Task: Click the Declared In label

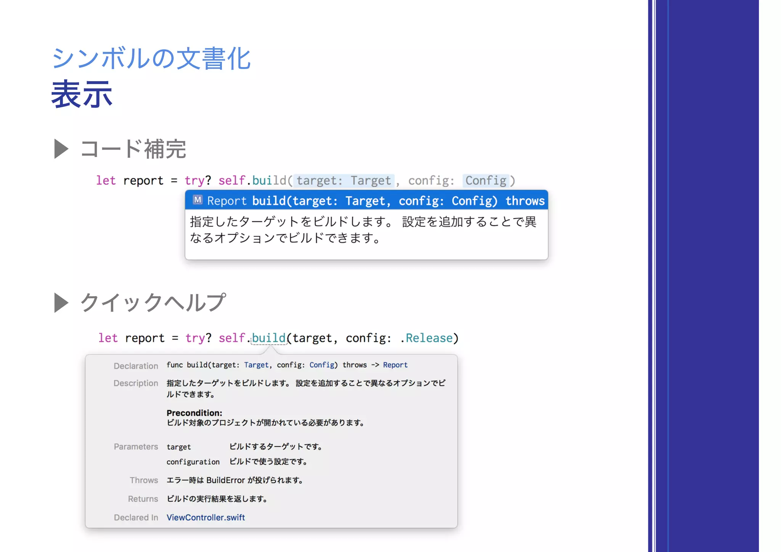Action: [136, 517]
